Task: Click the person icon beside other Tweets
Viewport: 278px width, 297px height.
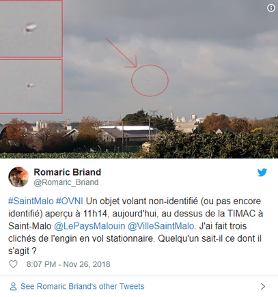Action: pos(13,286)
